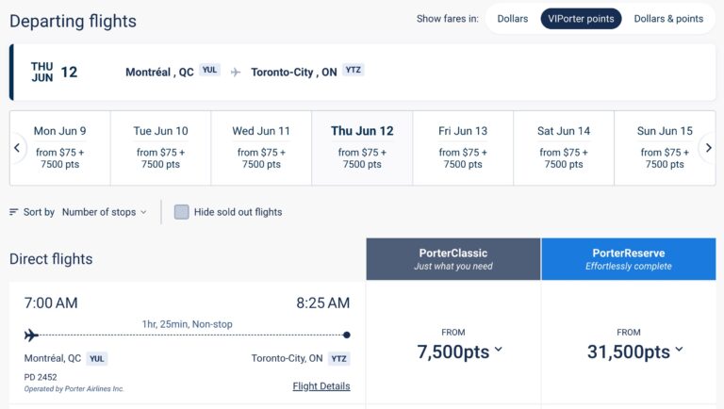Open the Flight Details link
This screenshot has height=409, width=724.
pos(321,386)
